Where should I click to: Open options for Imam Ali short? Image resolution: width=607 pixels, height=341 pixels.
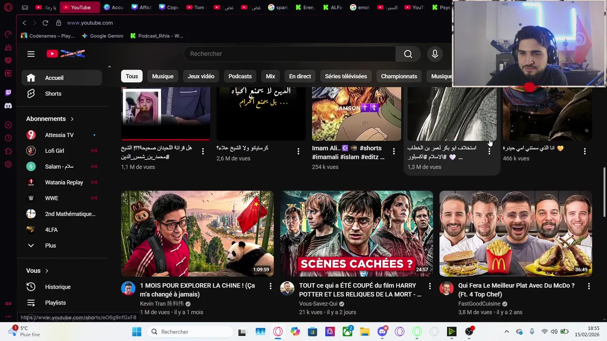pyautogui.click(x=394, y=151)
